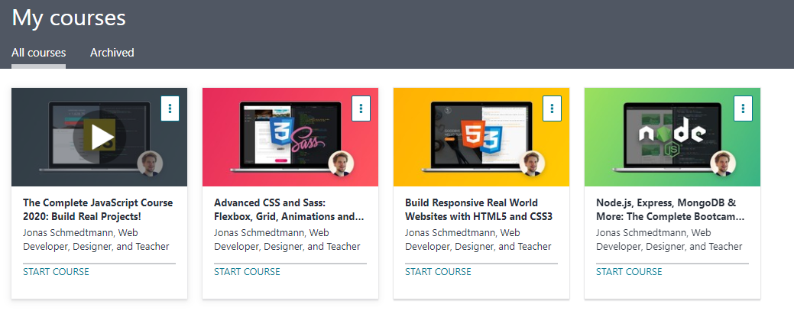
Task: Open three-dot menu on Node.js course card
Action: click(x=743, y=108)
